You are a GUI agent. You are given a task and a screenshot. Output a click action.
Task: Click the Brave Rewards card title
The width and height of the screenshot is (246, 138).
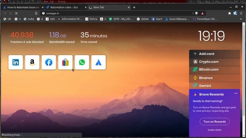click(x=211, y=94)
